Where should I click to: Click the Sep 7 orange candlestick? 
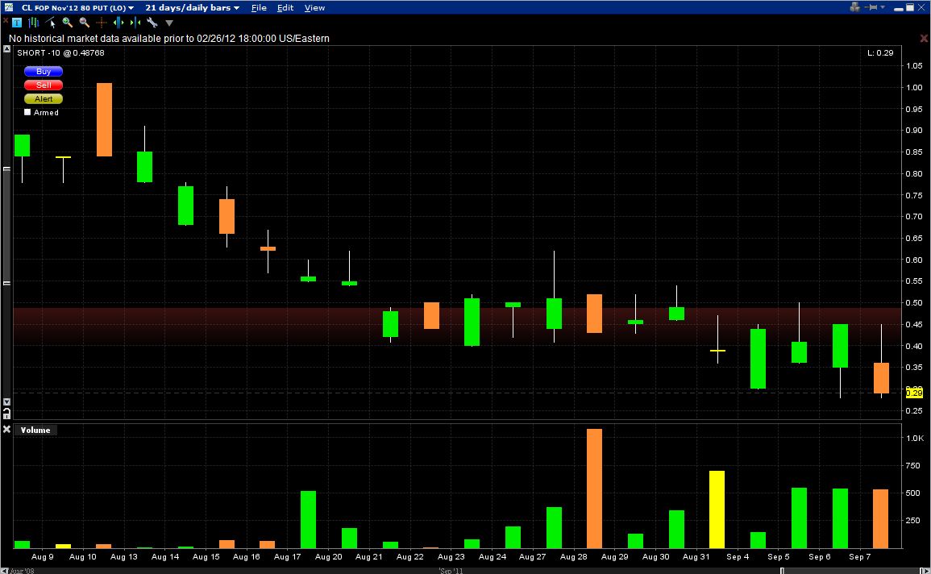pyautogui.click(x=881, y=377)
